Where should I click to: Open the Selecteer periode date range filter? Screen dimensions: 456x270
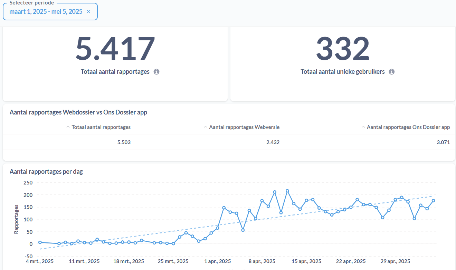[50, 12]
